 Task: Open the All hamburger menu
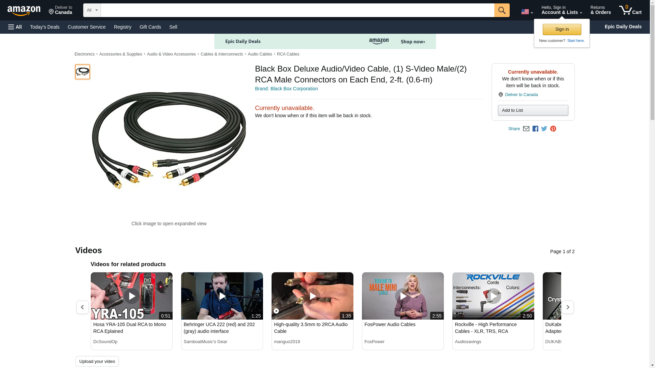(x=15, y=27)
